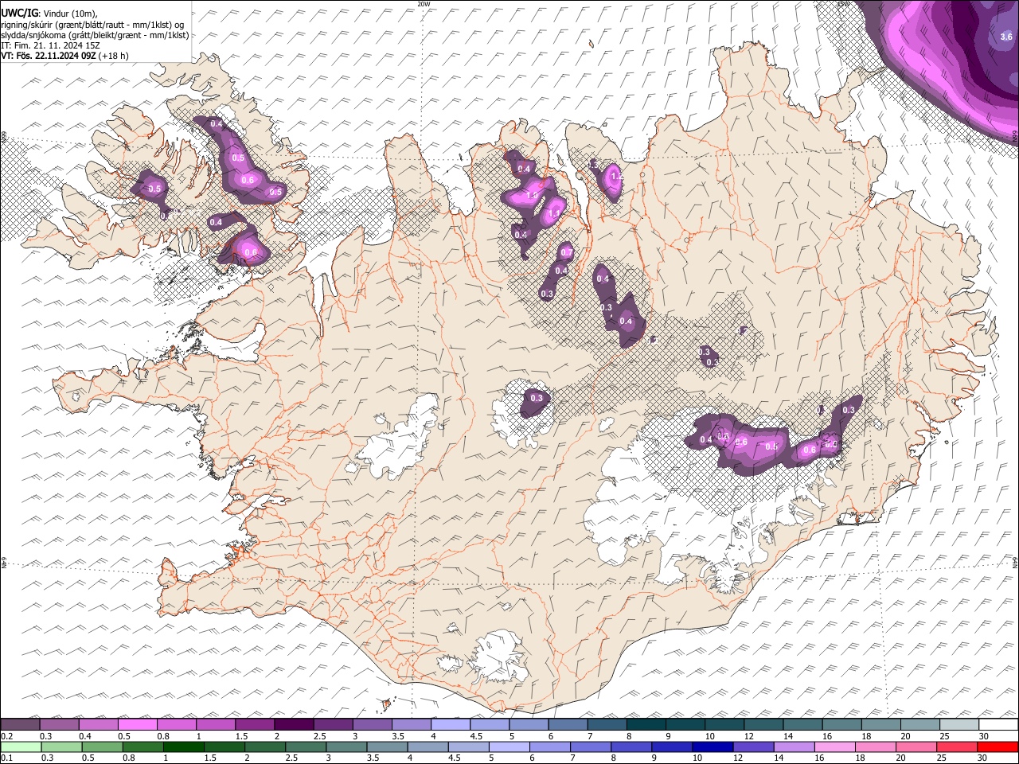Pick the lavender 14 swatch in lower legend
Viewport: 1019px width, 764px height.
[x=794, y=746]
